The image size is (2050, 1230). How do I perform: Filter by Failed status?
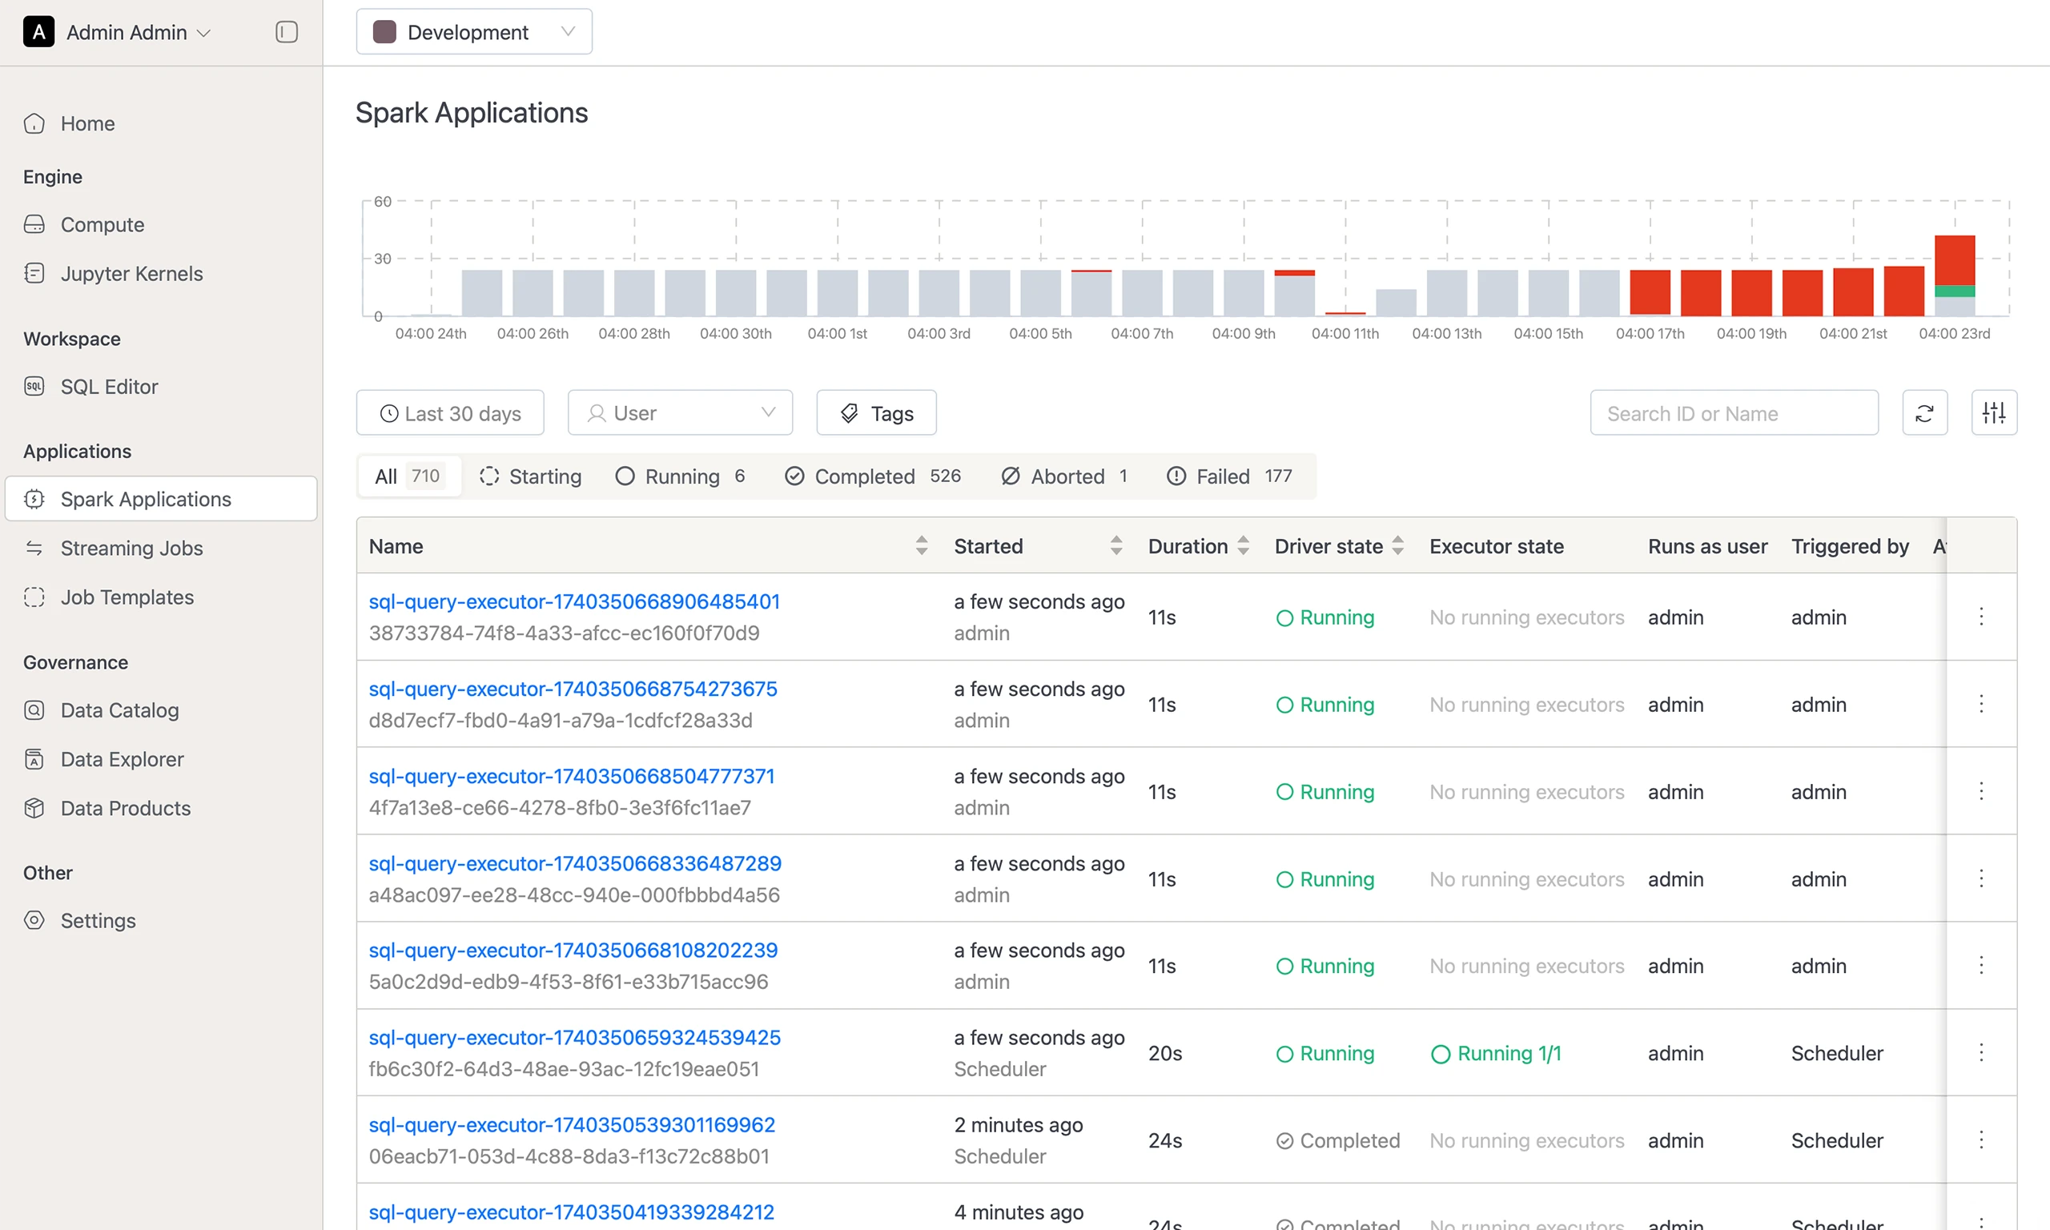pyautogui.click(x=1230, y=476)
